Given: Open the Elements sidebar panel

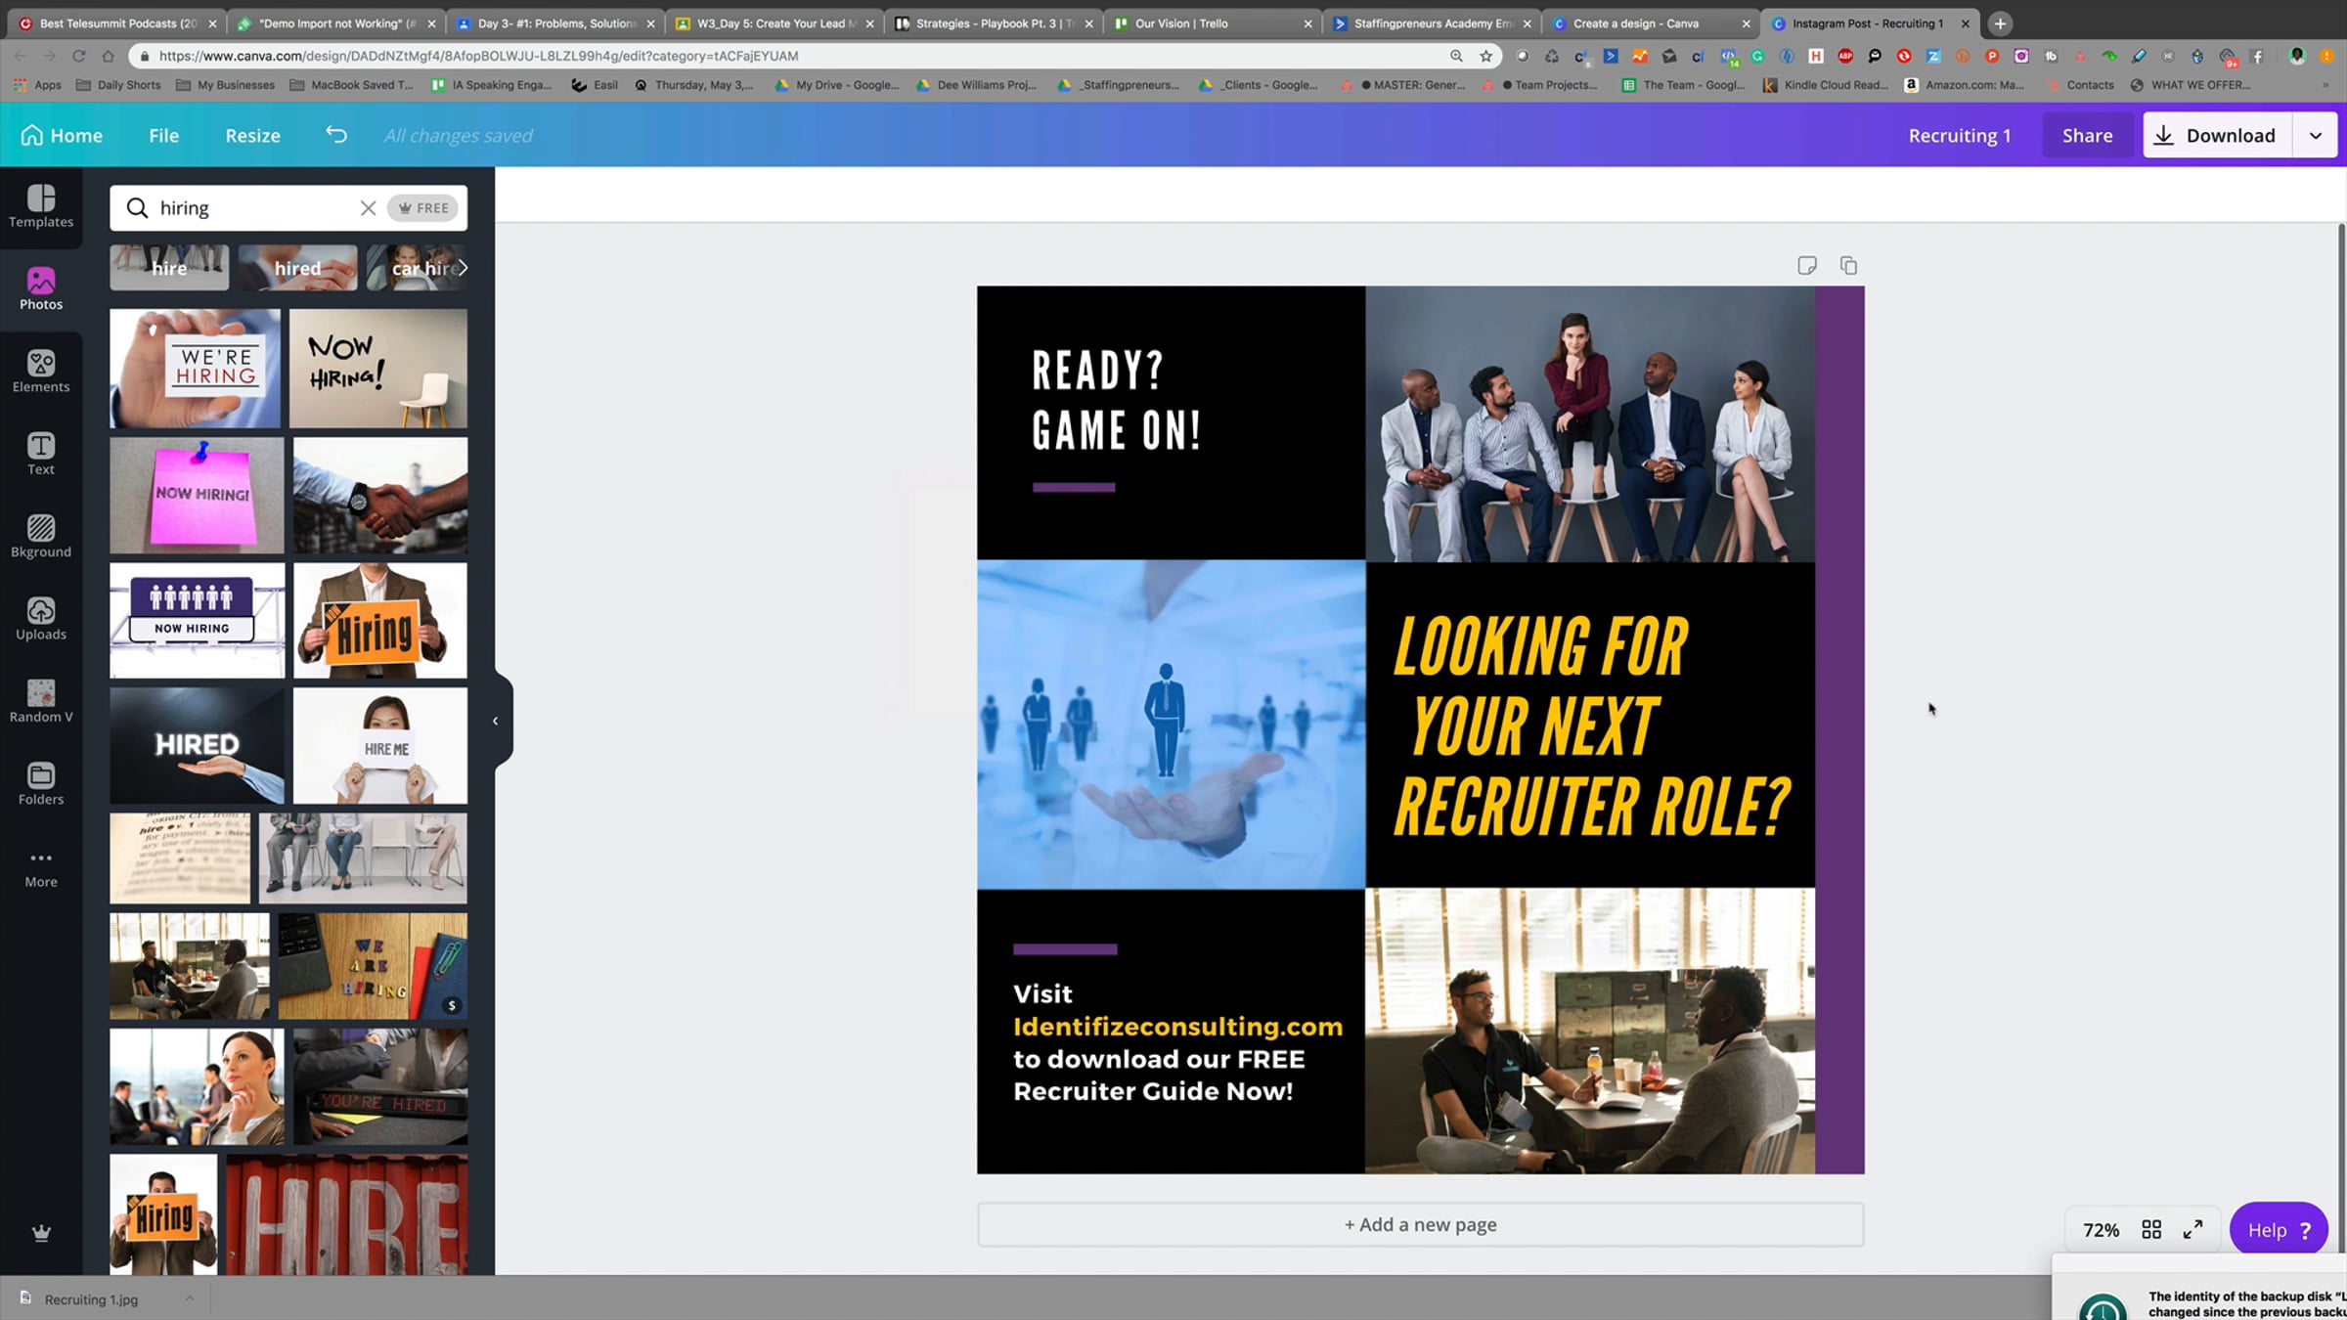Looking at the screenshot, I should (x=41, y=372).
